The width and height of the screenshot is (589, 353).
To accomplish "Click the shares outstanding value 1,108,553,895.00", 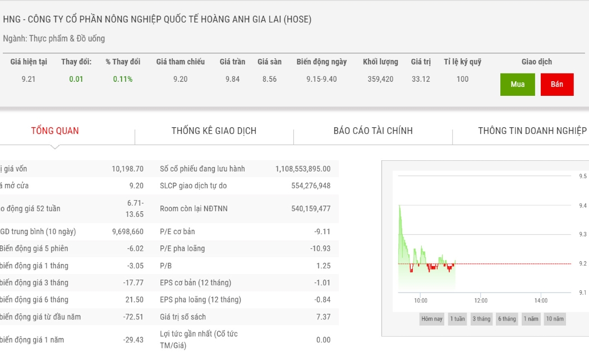I will 303,169.
